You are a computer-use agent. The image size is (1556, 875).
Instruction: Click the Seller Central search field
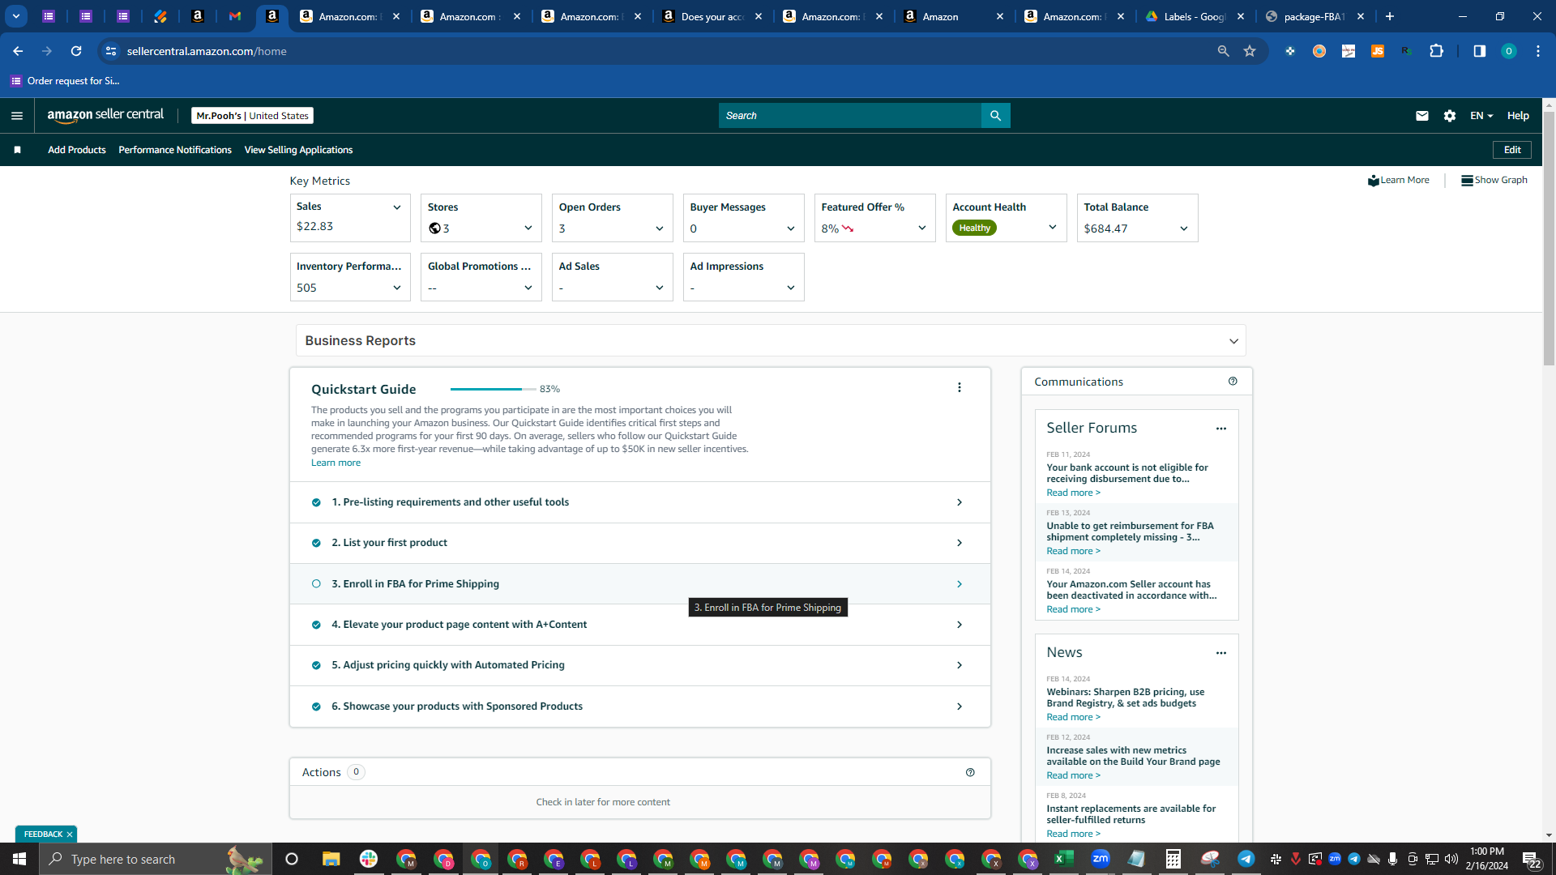point(849,116)
